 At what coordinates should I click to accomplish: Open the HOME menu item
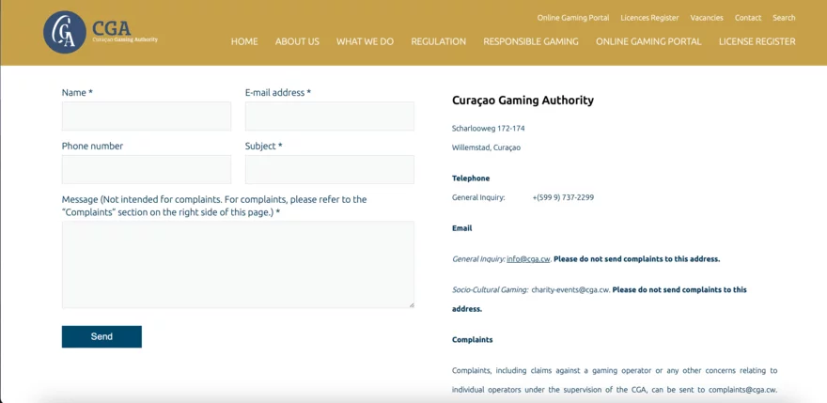click(x=244, y=41)
